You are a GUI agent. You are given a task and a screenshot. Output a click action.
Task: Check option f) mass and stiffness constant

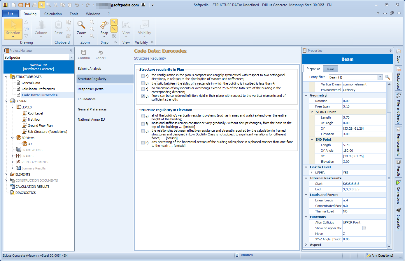[143, 124]
